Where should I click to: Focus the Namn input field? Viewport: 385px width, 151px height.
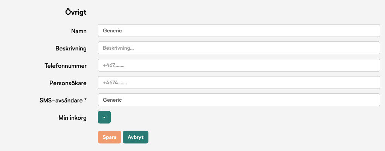click(239, 31)
